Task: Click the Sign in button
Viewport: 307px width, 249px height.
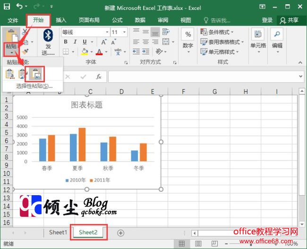Action: [267, 20]
